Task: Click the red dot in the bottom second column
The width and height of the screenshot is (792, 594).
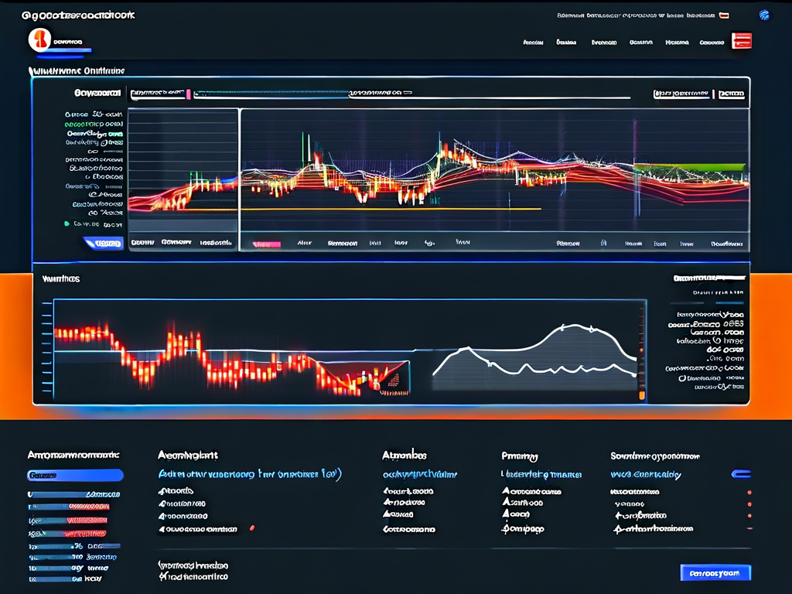Action: (x=252, y=528)
